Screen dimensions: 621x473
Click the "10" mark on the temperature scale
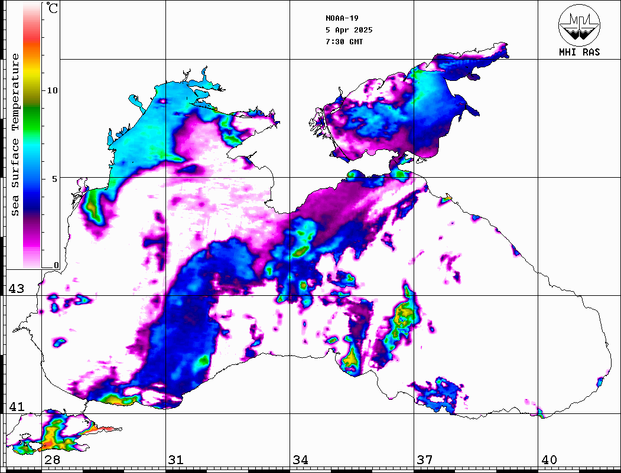[x=52, y=90]
